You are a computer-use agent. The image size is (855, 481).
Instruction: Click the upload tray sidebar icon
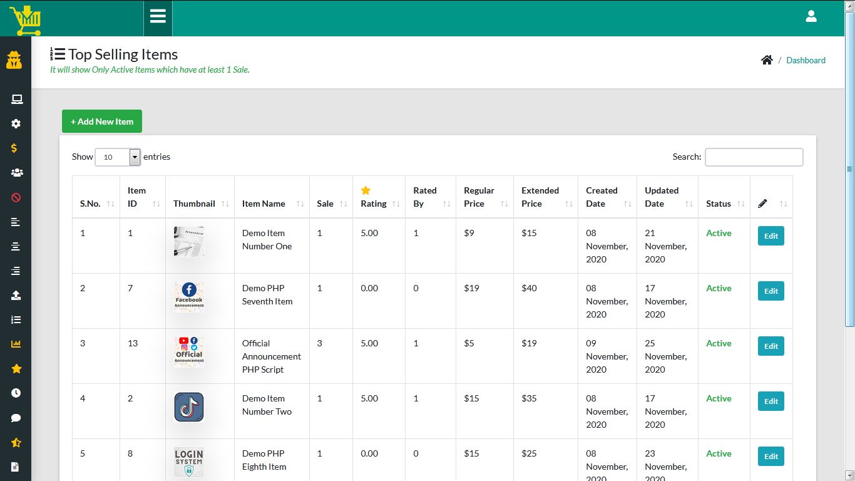click(16, 296)
